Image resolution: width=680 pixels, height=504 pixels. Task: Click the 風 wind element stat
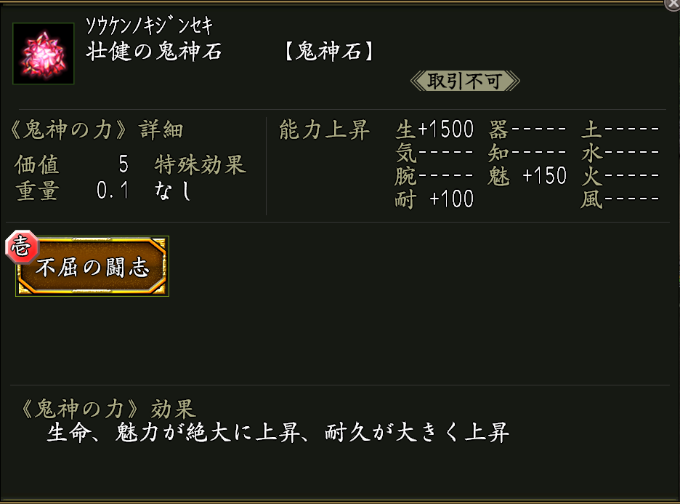pos(620,199)
